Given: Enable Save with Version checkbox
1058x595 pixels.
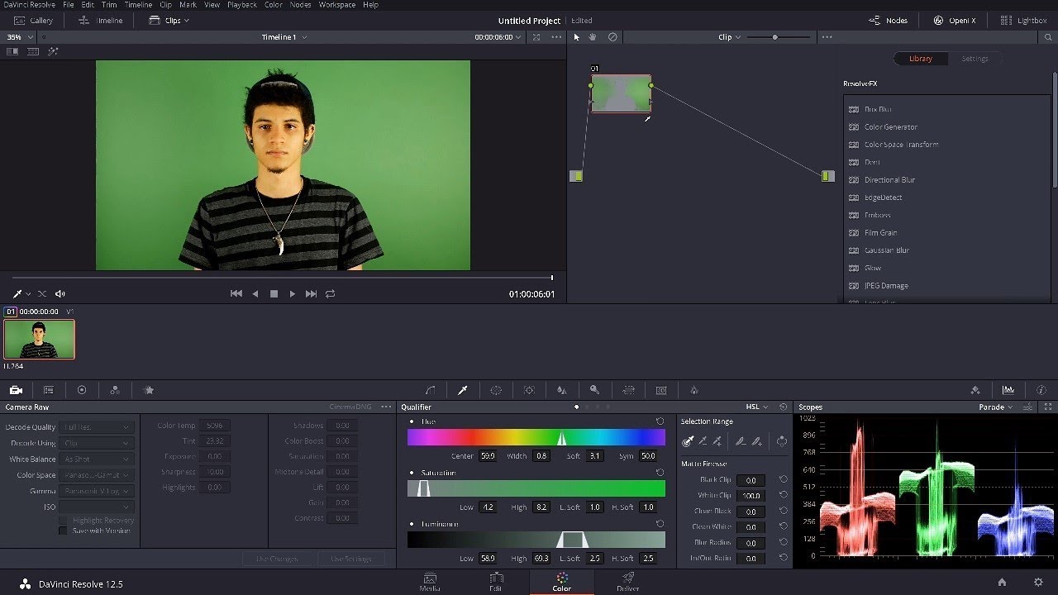Looking at the screenshot, I should [63, 531].
